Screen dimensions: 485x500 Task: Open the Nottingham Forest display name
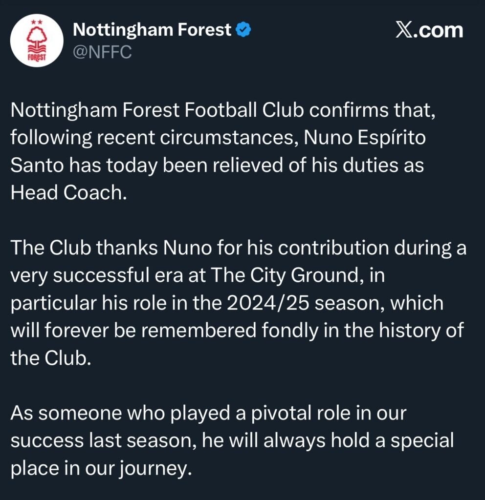[x=152, y=31]
